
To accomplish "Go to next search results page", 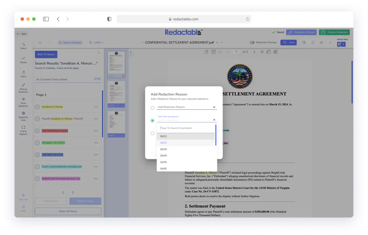I will (73, 193).
